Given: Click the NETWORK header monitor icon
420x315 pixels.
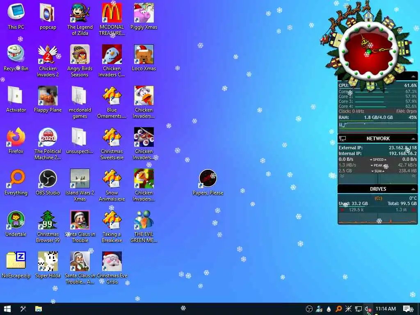Looking at the screenshot, I should click(x=342, y=139).
